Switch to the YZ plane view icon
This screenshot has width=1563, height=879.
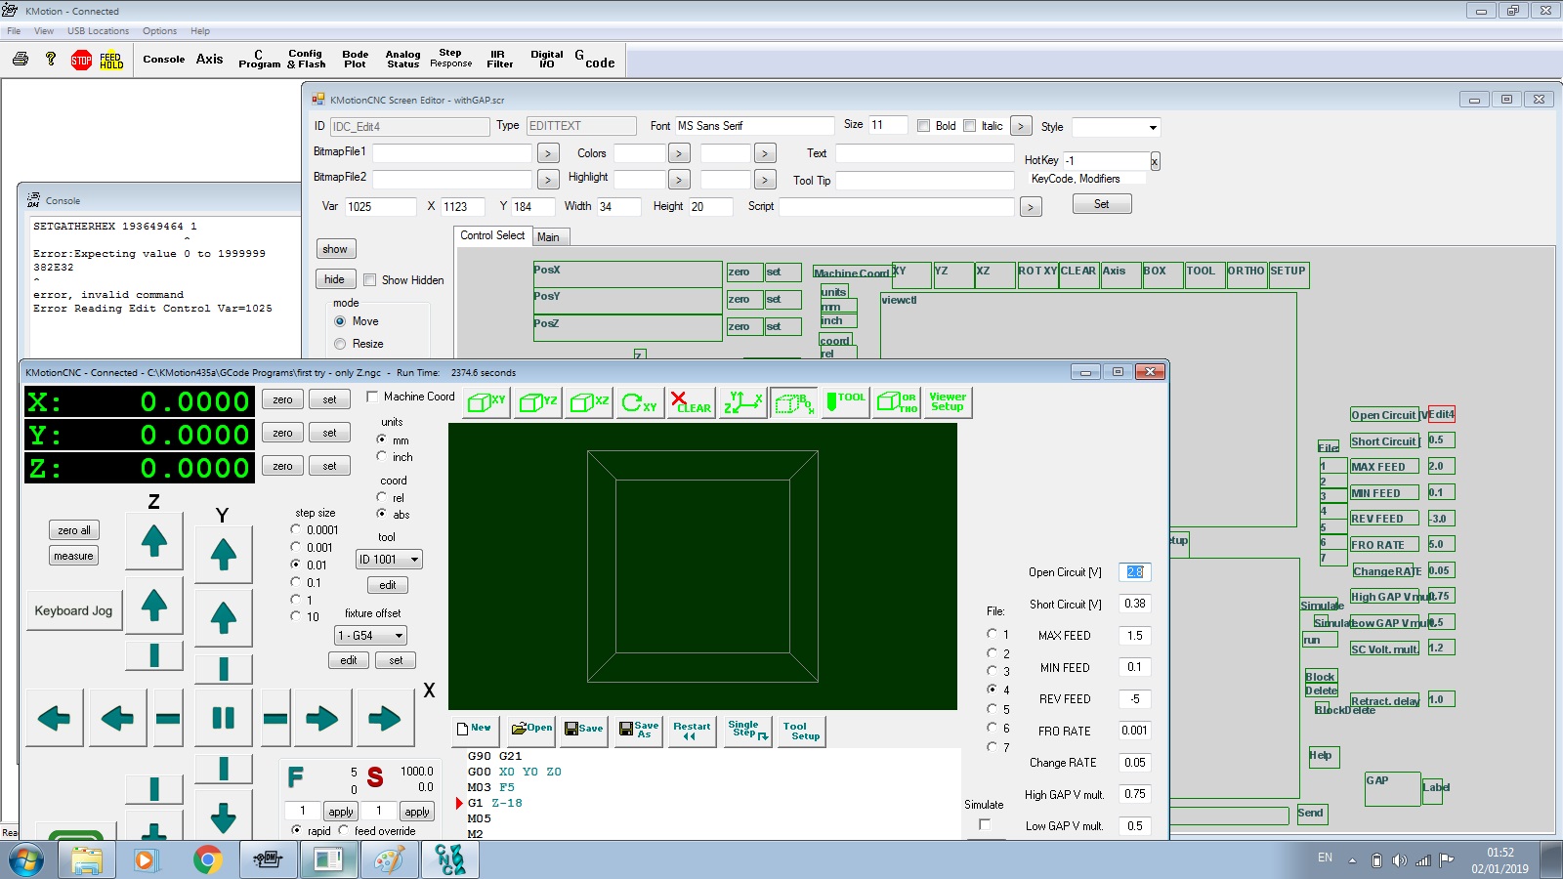point(537,402)
